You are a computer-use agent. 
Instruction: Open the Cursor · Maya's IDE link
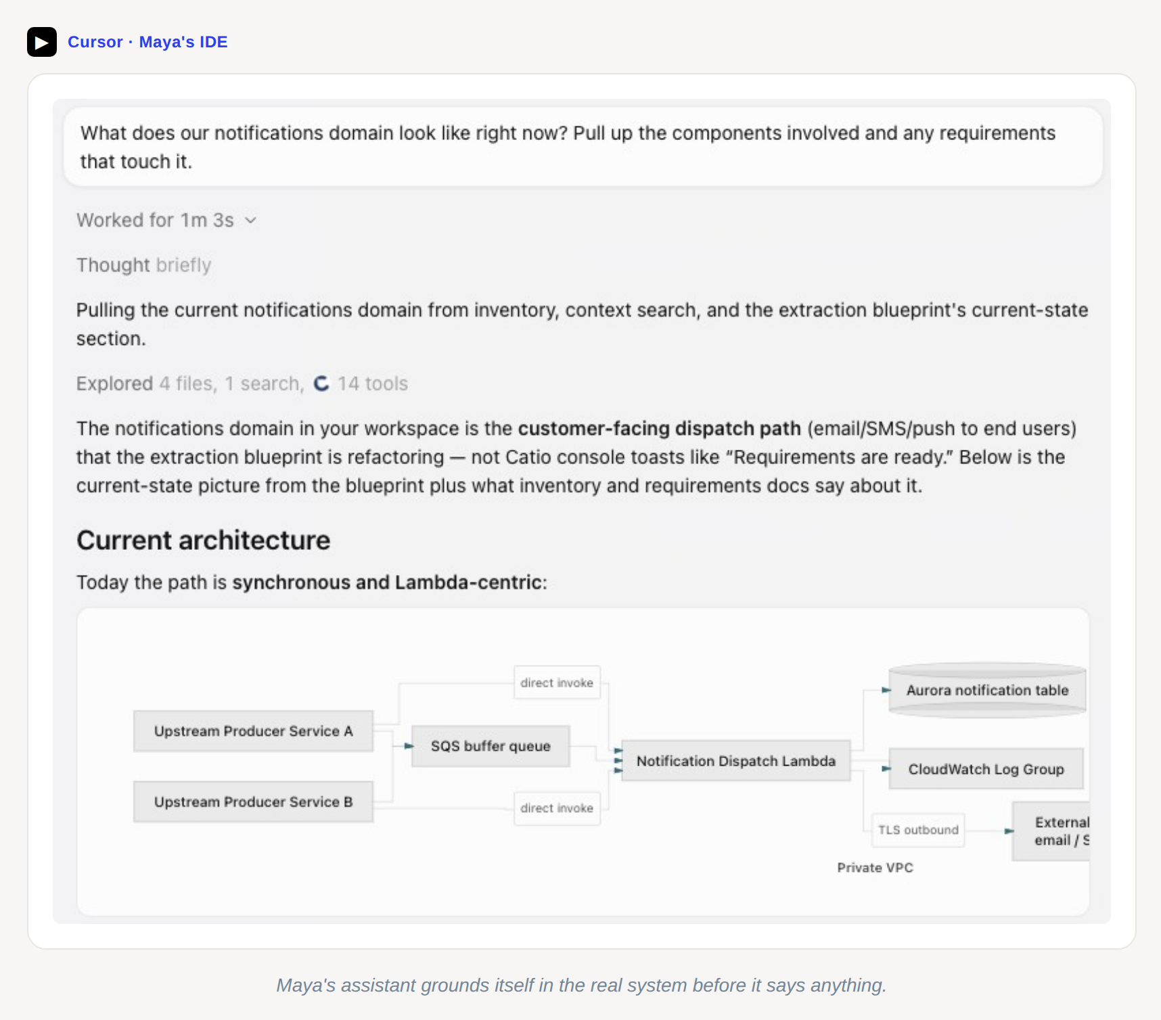tap(147, 42)
